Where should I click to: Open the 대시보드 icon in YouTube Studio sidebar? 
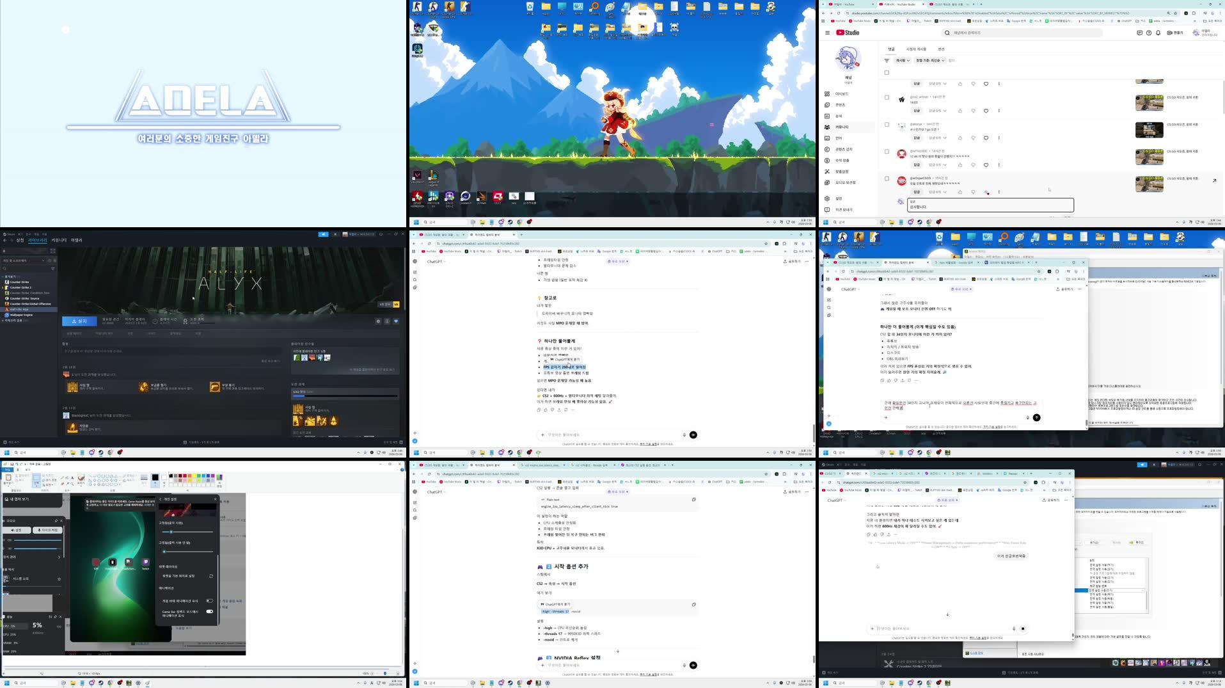(x=827, y=94)
